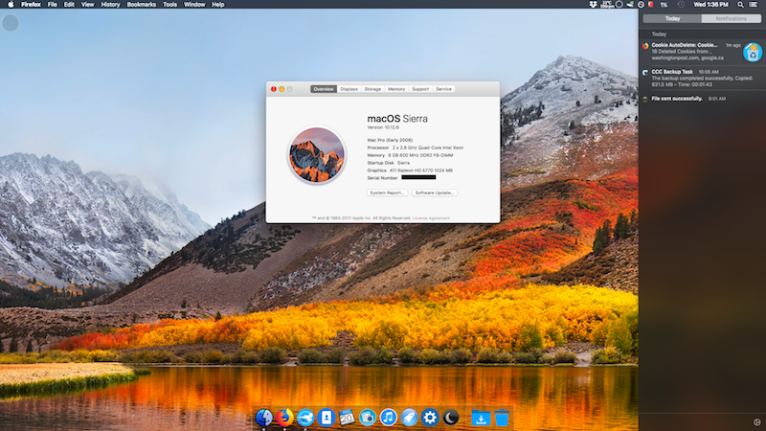The height and width of the screenshot is (431, 766).
Task: Click the Graphics ATI Radeon HD 5770 line
Action: [x=410, y=170]
